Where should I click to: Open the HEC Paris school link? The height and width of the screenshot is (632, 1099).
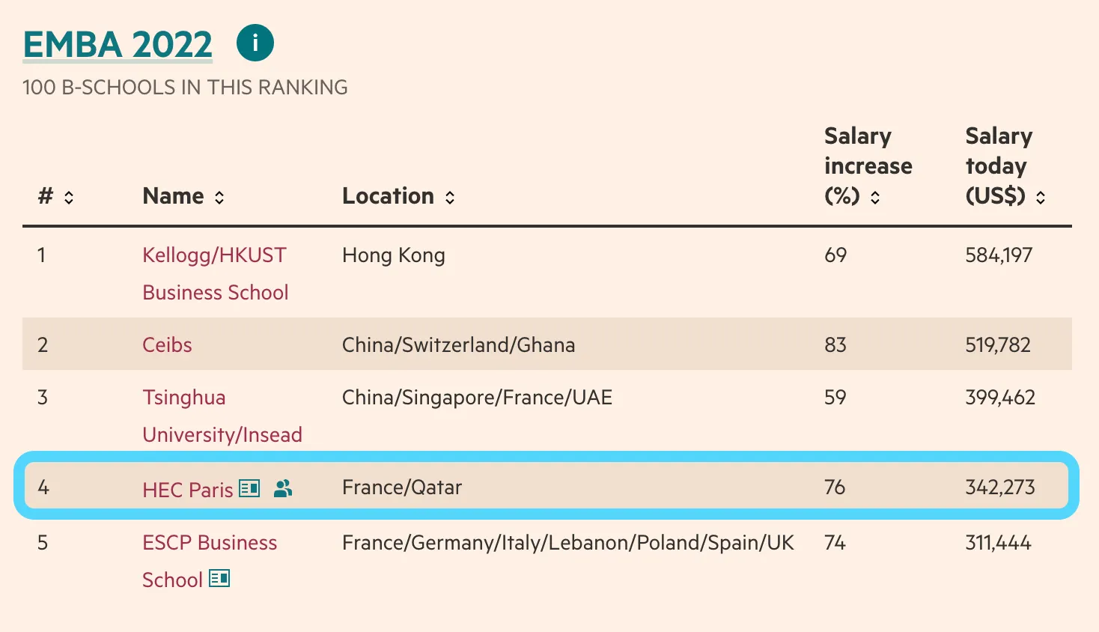click(x=188, y=490)
